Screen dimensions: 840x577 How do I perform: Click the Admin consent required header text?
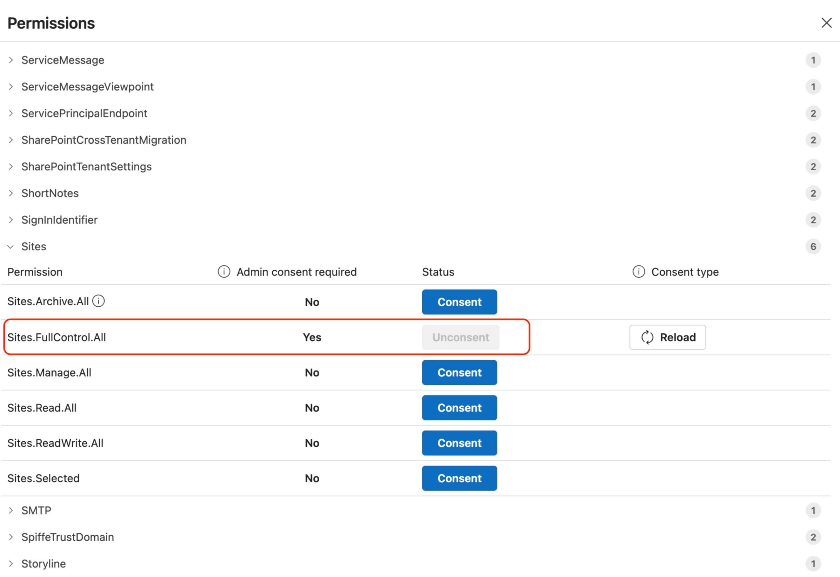tap(297, 272)
